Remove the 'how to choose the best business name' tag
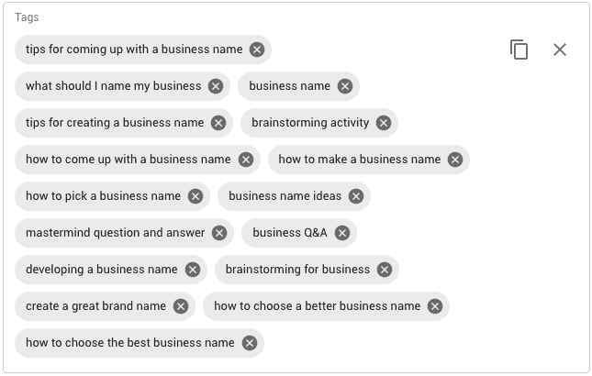 click(249, 343)
